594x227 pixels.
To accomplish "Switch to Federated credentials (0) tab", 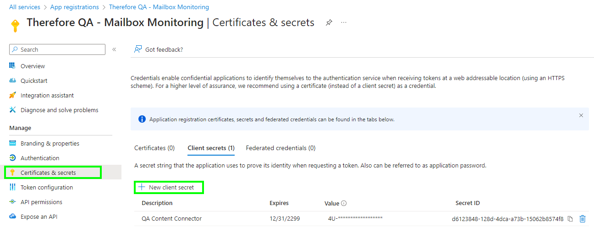I will [280, 148].
